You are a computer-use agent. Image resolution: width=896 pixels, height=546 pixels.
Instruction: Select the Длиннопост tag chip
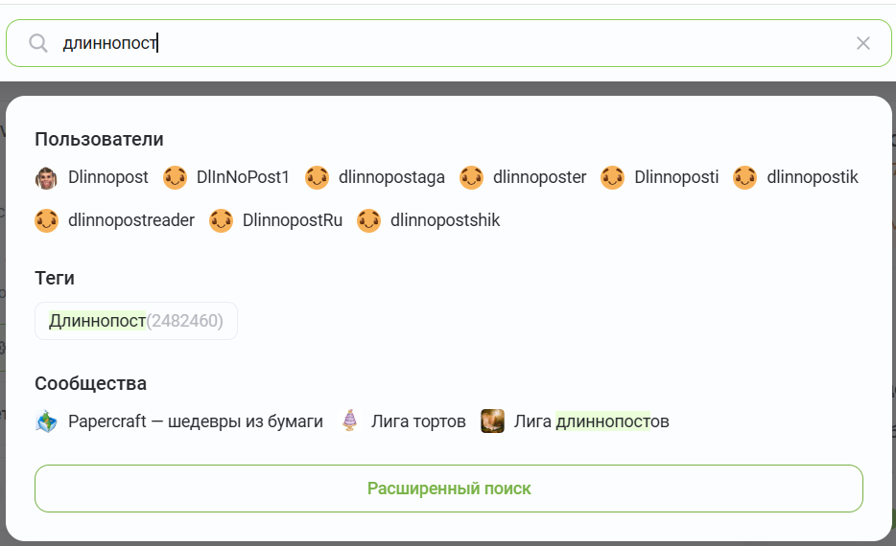136,321
